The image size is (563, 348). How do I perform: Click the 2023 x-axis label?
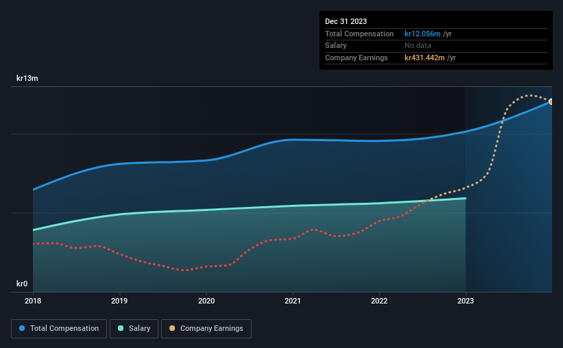466,301
